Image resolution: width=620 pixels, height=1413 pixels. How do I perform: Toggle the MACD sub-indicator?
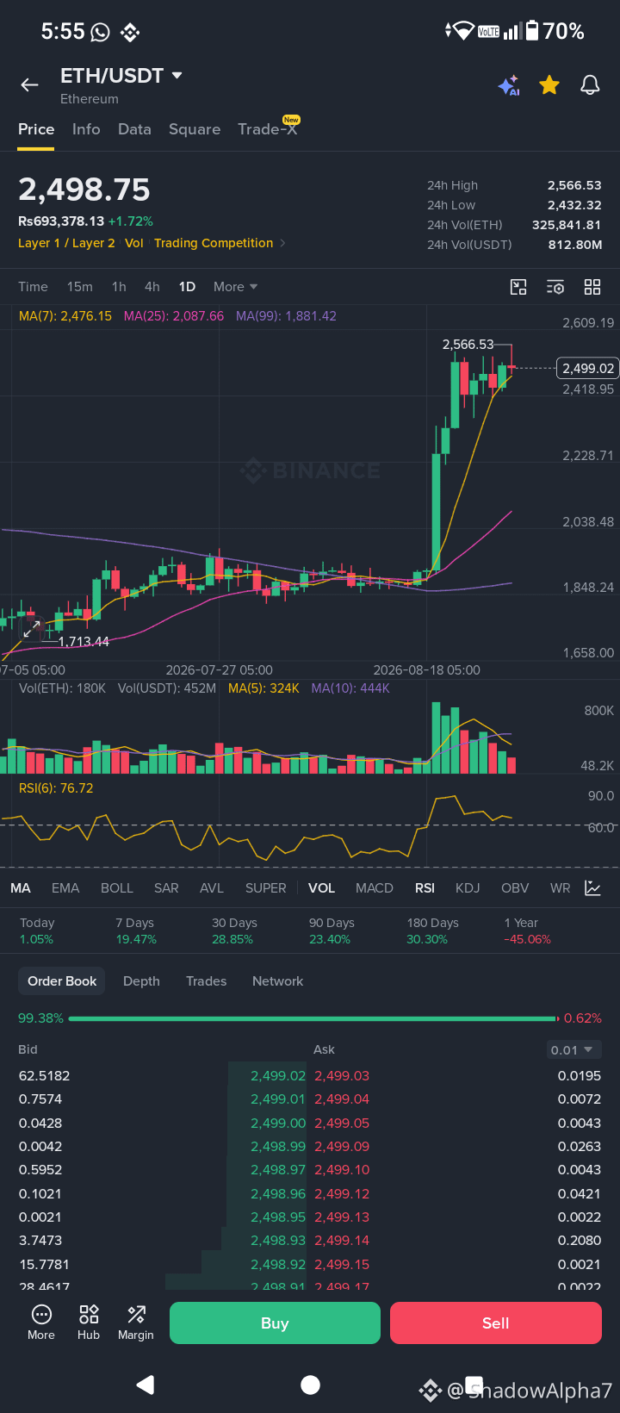point(375,888)
